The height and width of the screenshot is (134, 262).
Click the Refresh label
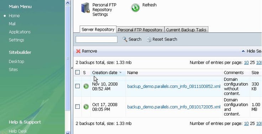click(x=150, y=5)
